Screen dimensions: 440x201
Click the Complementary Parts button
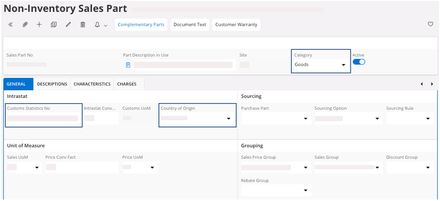click(141, 25)
